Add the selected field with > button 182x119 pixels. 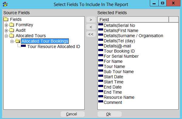tap(91, 20)
